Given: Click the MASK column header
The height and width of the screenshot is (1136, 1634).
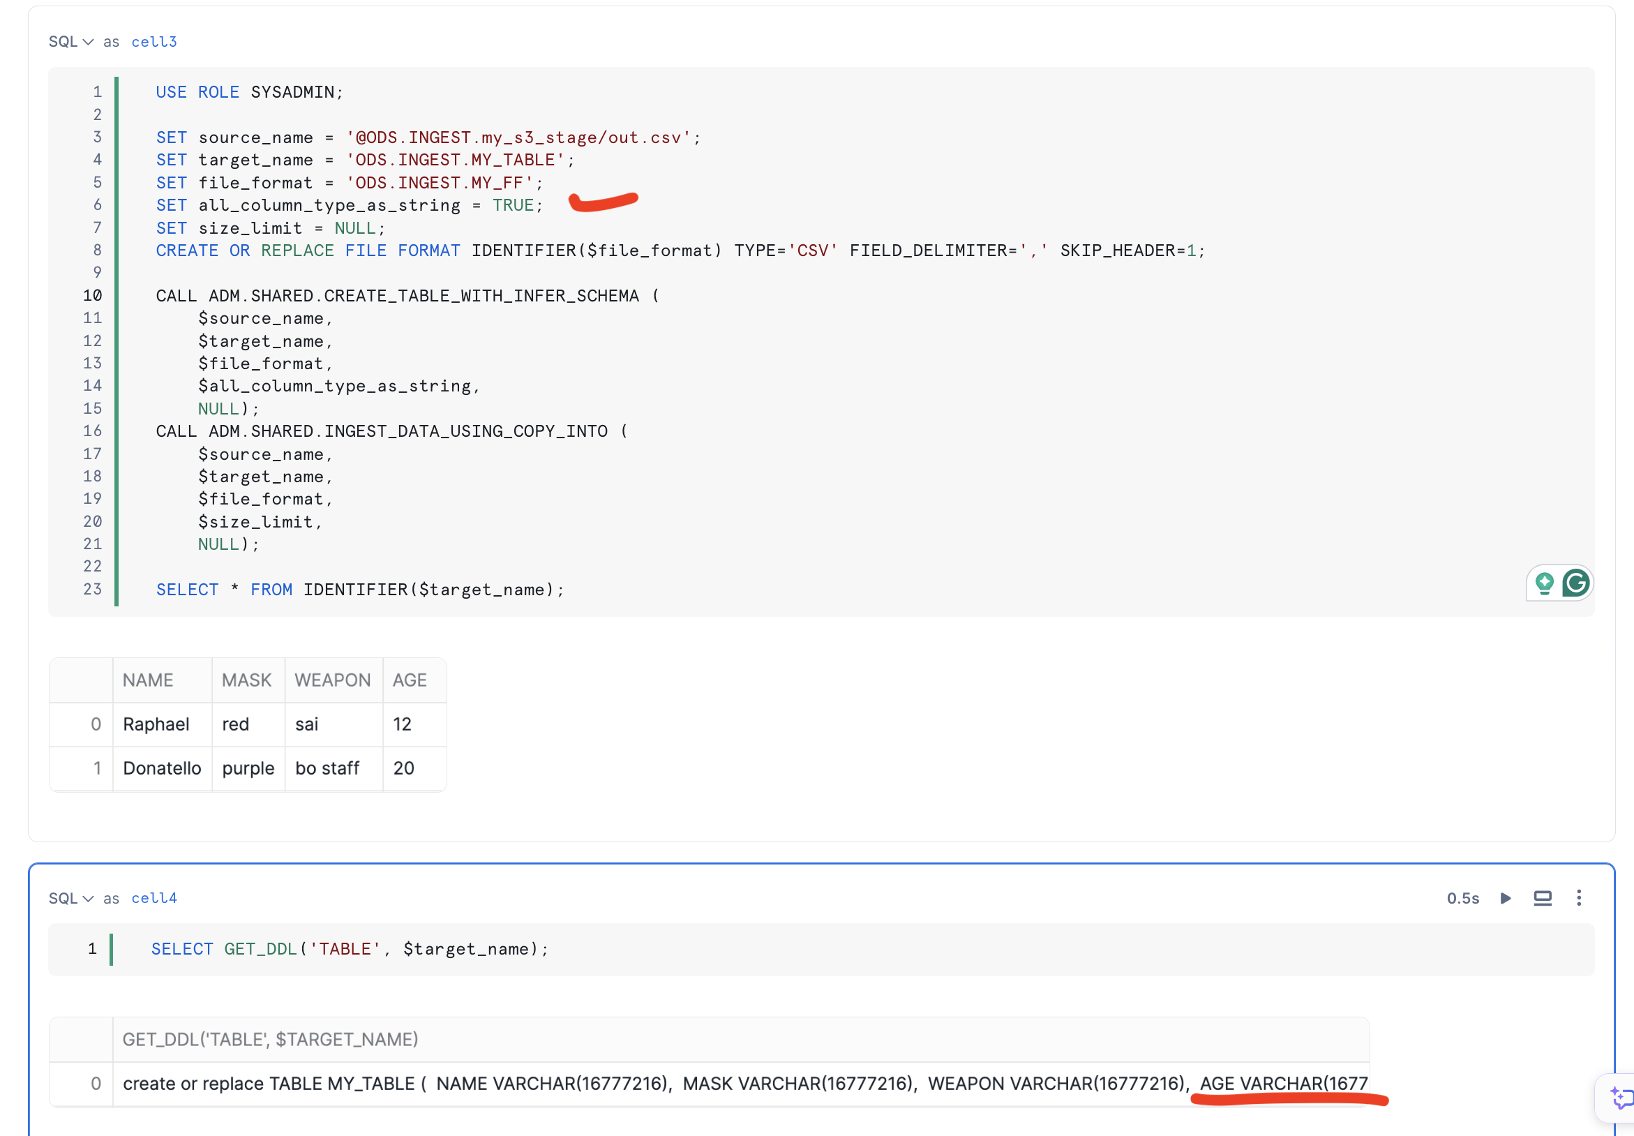Looking at the screenshot, I should pos(248,680).
